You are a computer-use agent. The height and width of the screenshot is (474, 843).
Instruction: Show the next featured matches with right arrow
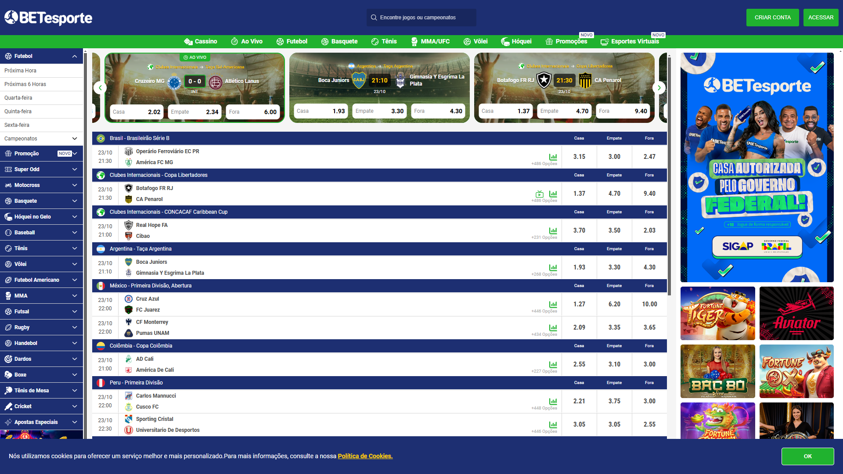(x=659, y=88)
